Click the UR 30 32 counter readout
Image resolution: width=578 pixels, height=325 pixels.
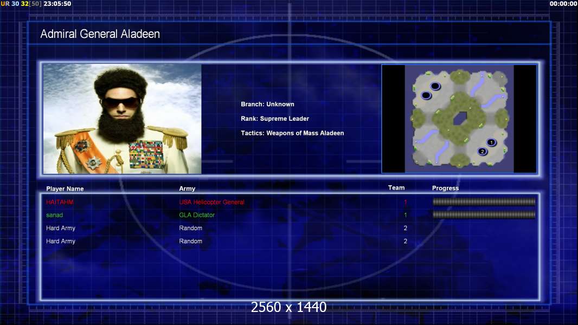pos(21,4)
